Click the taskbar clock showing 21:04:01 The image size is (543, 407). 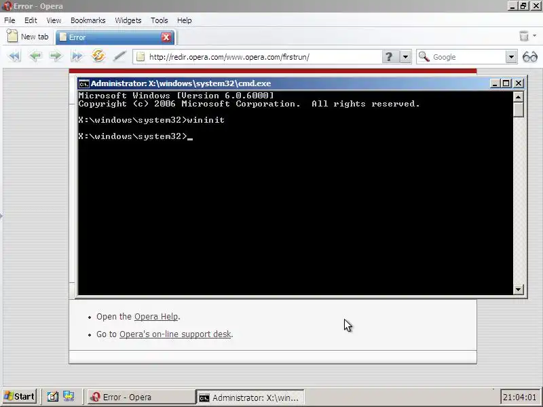click(519, 397)
